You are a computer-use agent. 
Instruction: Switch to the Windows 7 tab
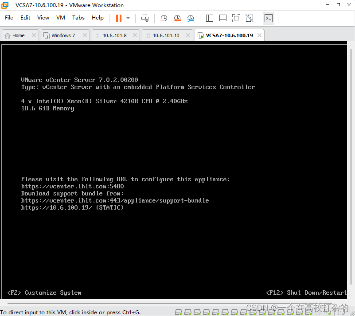[63, 35]
